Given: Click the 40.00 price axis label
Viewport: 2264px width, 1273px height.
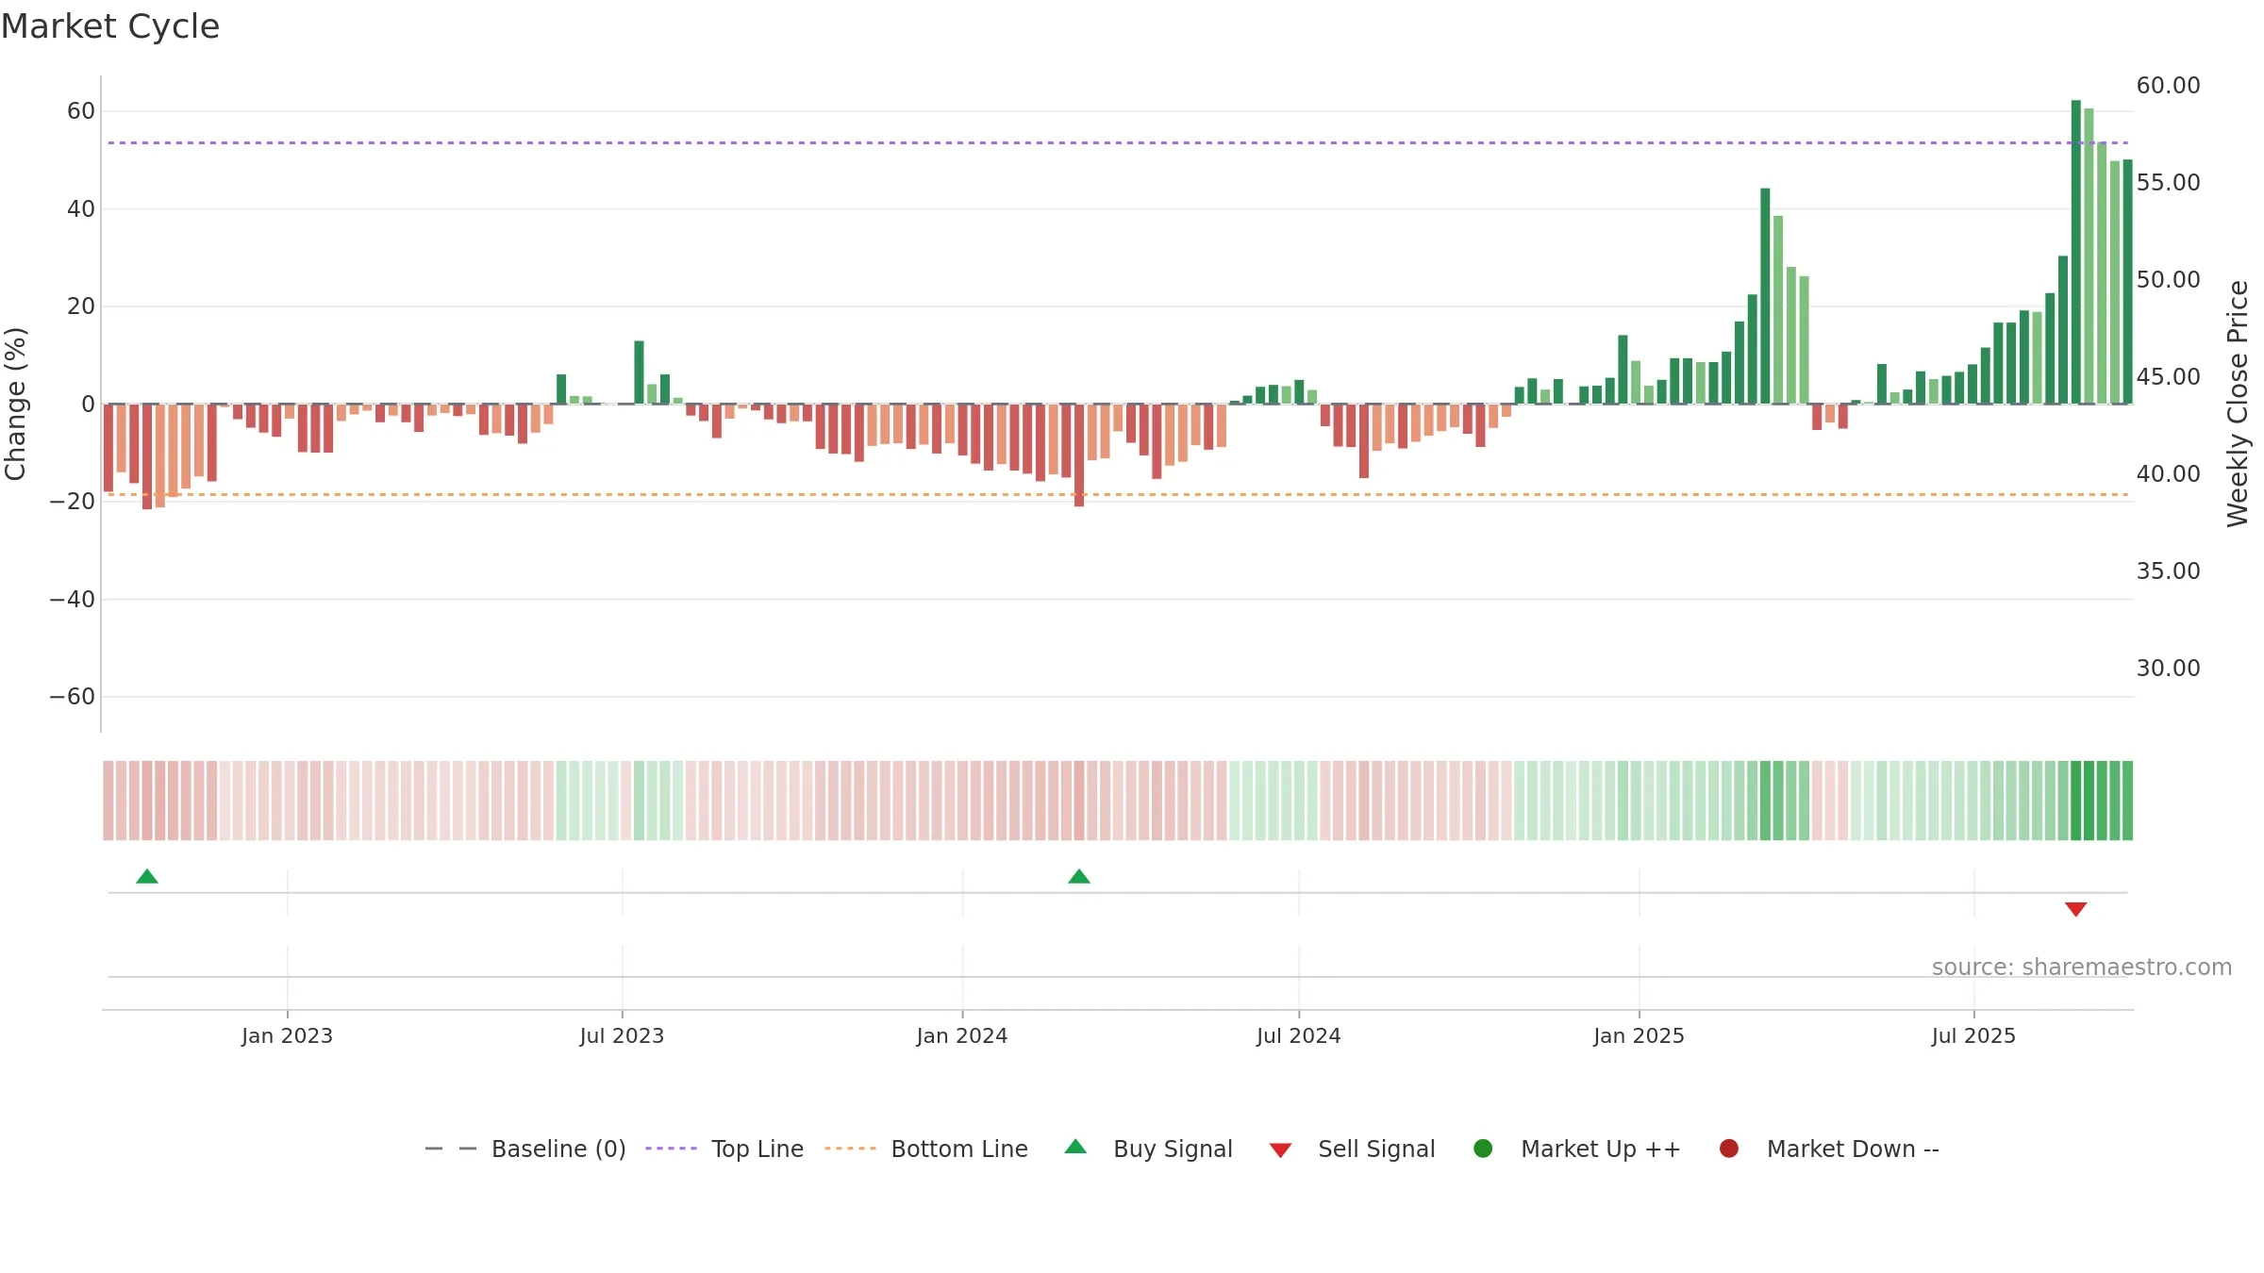Looking at the screenshot, I should 2168,474.
